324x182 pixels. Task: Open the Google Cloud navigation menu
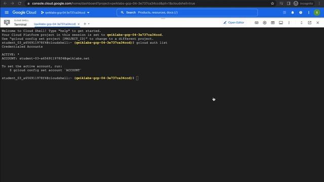[x=7, y=13]
